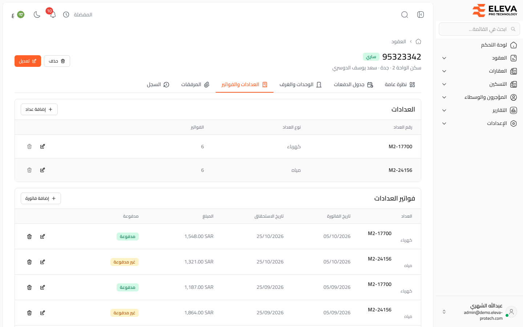The height and width of the screenshot is (327, 523).
Task: Open the notifications bell with badge 10
Action: pos(53,15)
